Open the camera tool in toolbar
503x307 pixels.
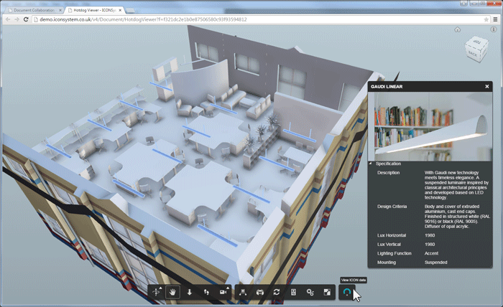click(x=223, y=292)
